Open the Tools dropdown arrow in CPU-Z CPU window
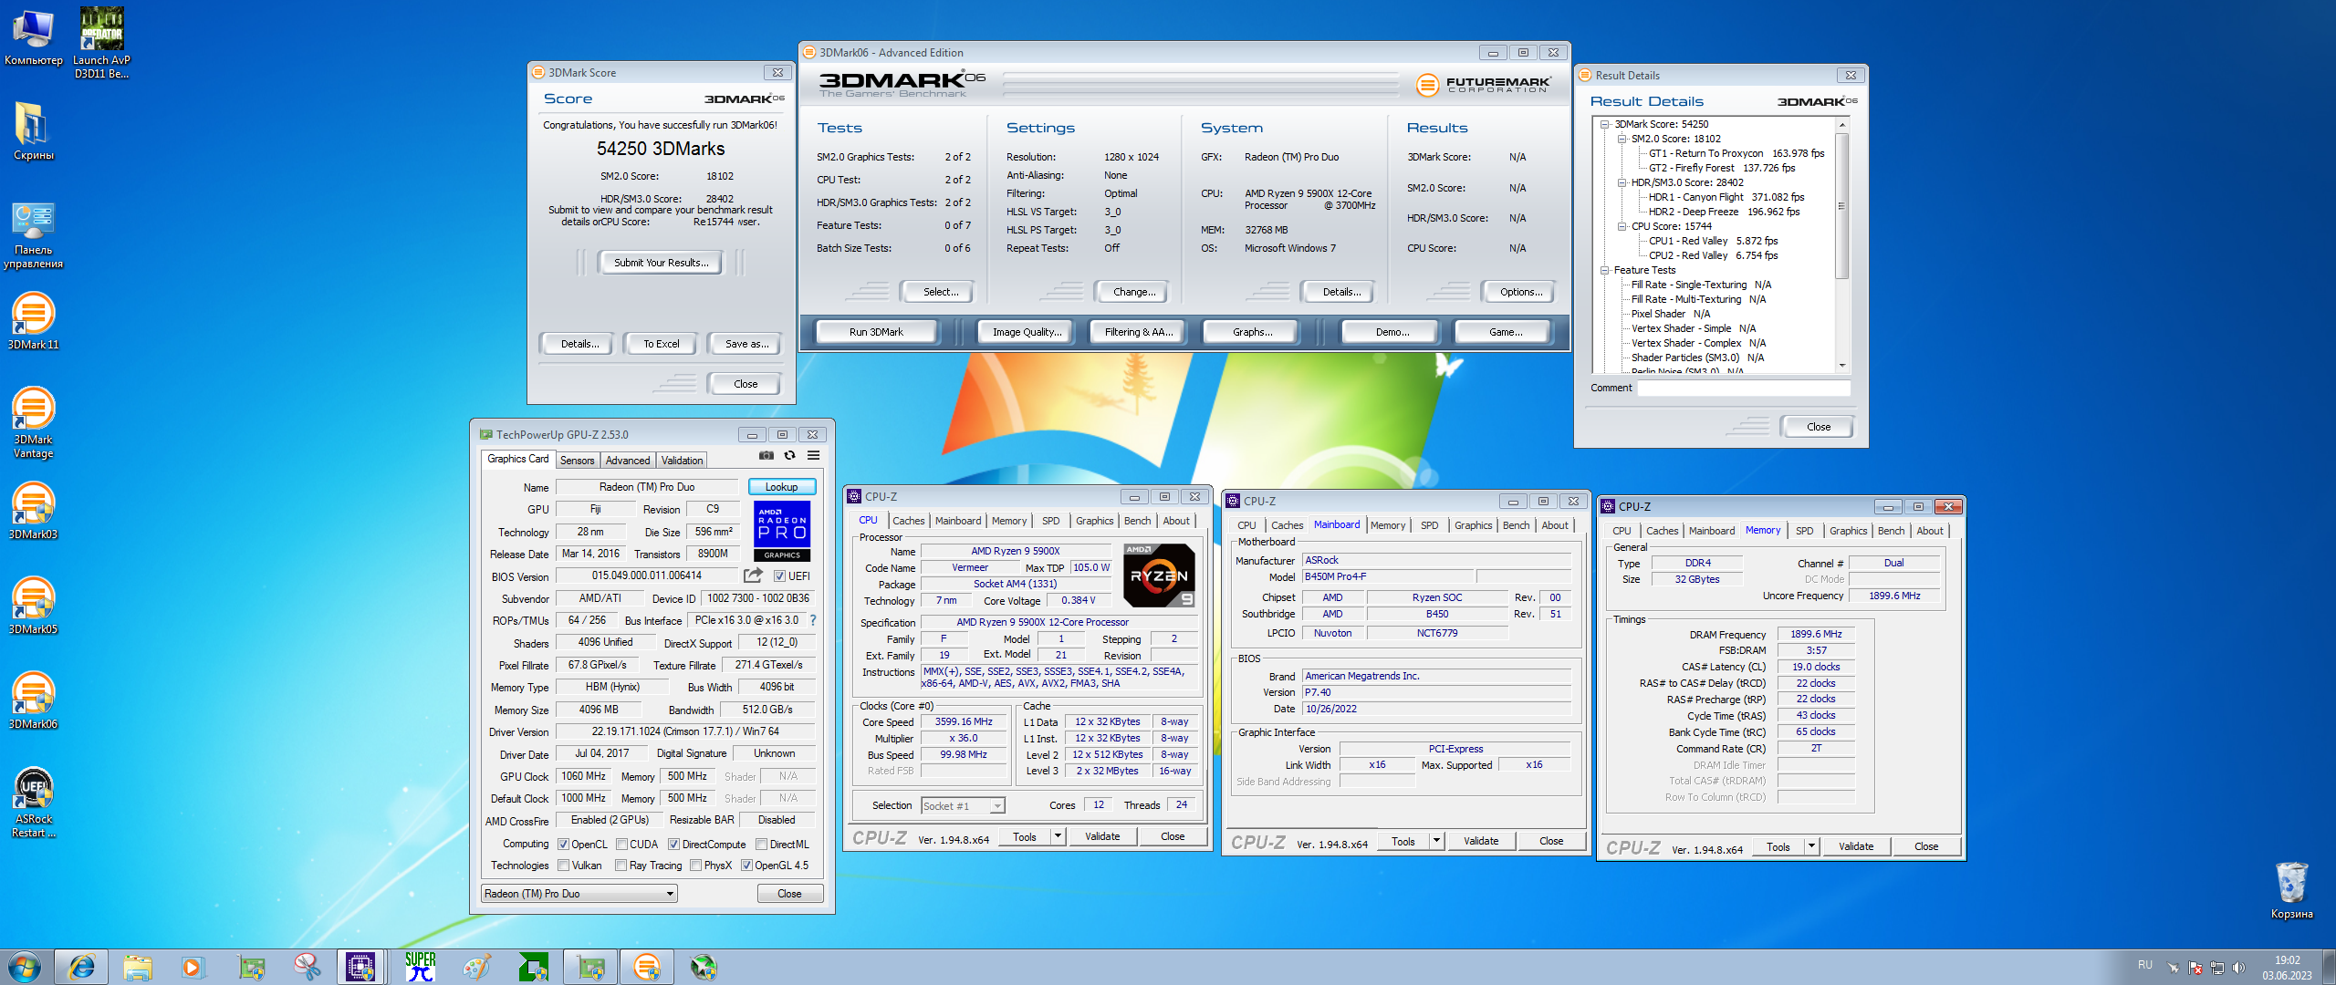Image resolution: width=2336 pixels, height=985 pixels. tap(1058, 836)
